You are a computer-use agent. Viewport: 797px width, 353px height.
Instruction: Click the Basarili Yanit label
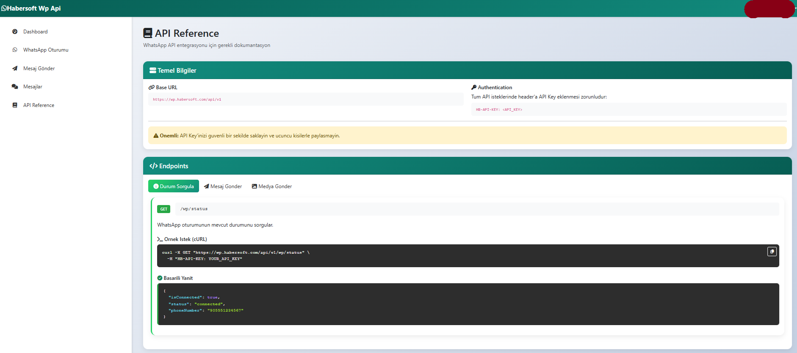178,278
